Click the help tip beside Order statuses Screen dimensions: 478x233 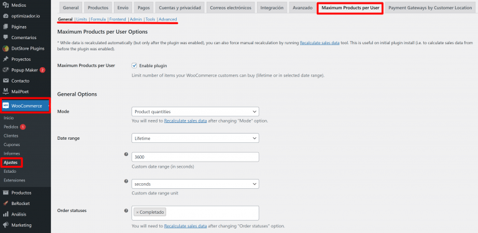point(126,211)
